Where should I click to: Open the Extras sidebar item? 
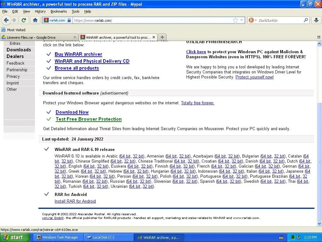point(15,43)
